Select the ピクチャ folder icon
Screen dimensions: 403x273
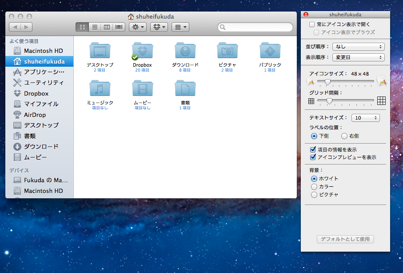pyautogui.click(x=227, y=50)
